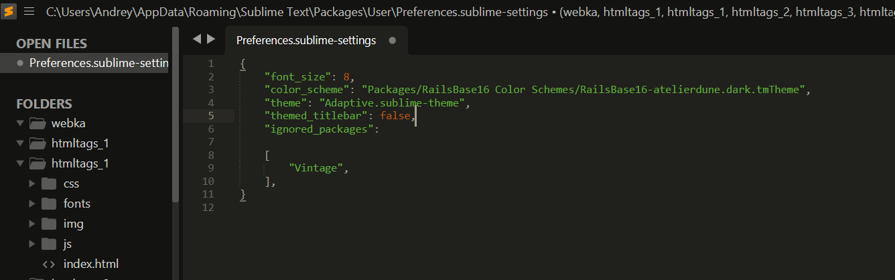Click the webka folder icon

36,123
